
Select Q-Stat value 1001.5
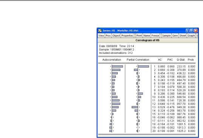tap(181, 124)
